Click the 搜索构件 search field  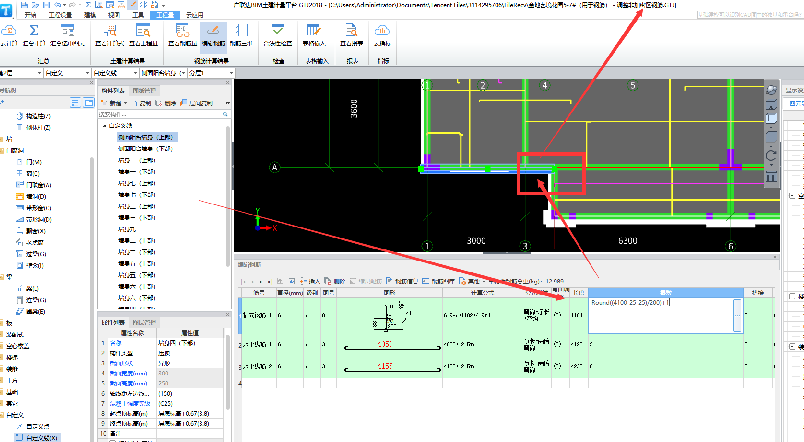(160, 114)
